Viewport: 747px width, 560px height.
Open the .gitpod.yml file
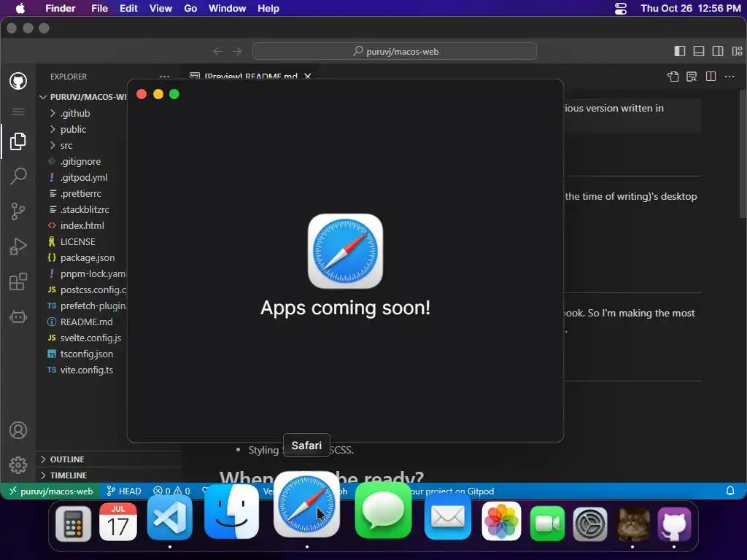tap(82, 177)
